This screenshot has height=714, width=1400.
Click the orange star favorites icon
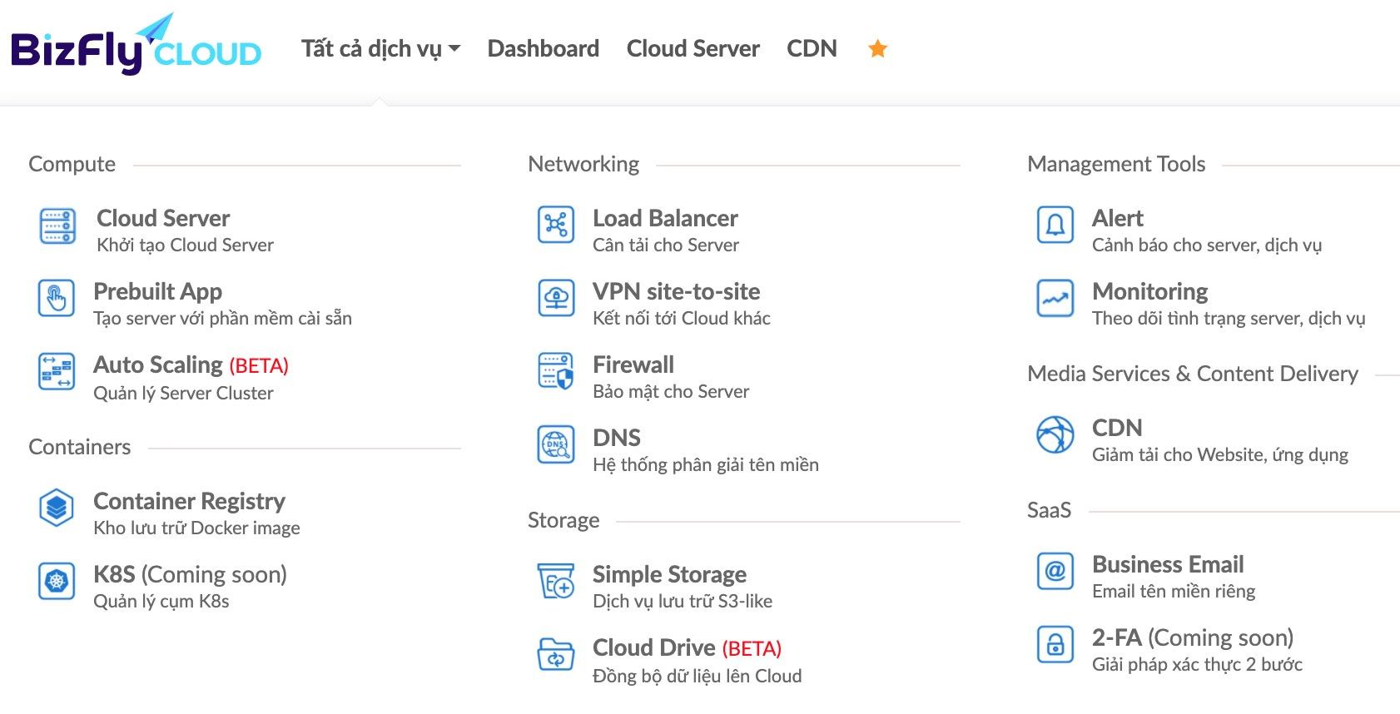coord(877,48)
